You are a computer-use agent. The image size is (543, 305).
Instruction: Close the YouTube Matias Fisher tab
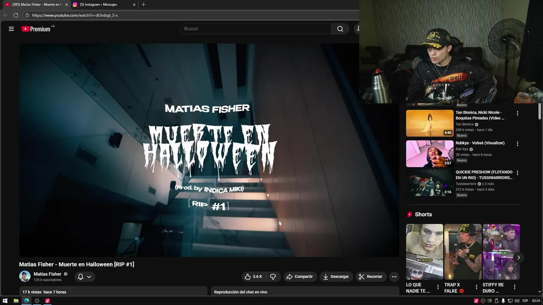tap(67, 5)
